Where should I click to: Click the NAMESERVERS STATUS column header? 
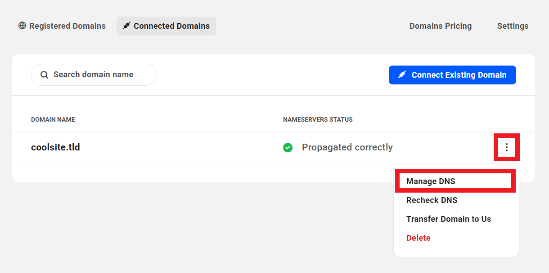click(x=318, y=119)
